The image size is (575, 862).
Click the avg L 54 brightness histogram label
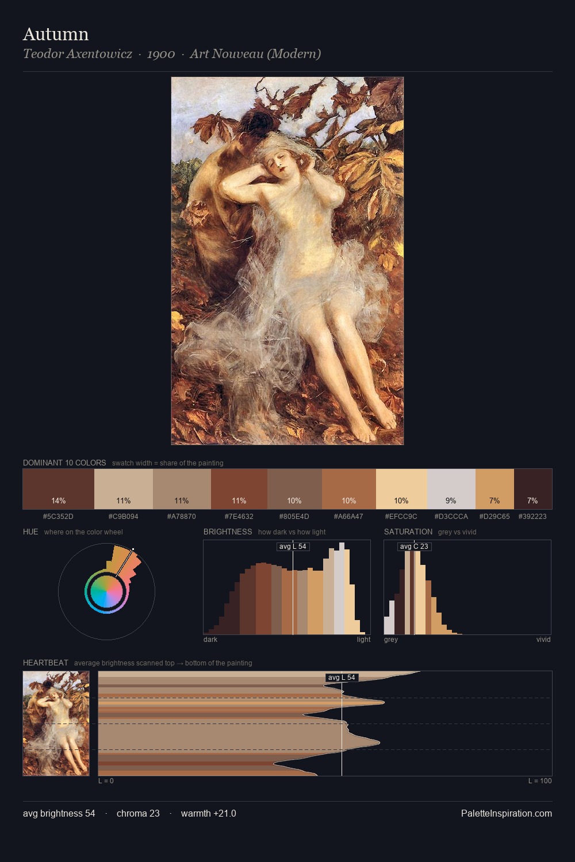tap(293, 547)
